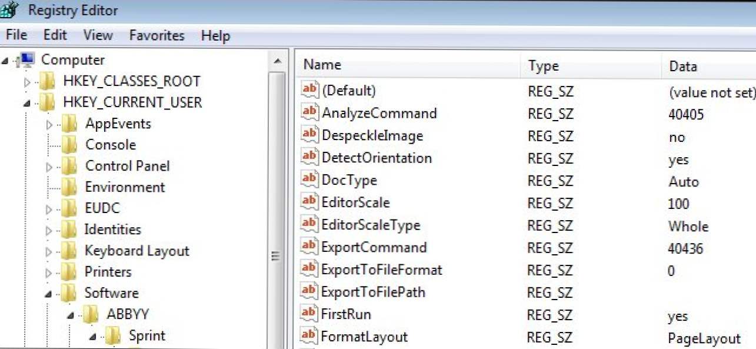Image resolution: width=756 pixels, height=349 pixels.
Task: Click the AnalyzeCommand string value icon
Action: click(x=309, y=112)
